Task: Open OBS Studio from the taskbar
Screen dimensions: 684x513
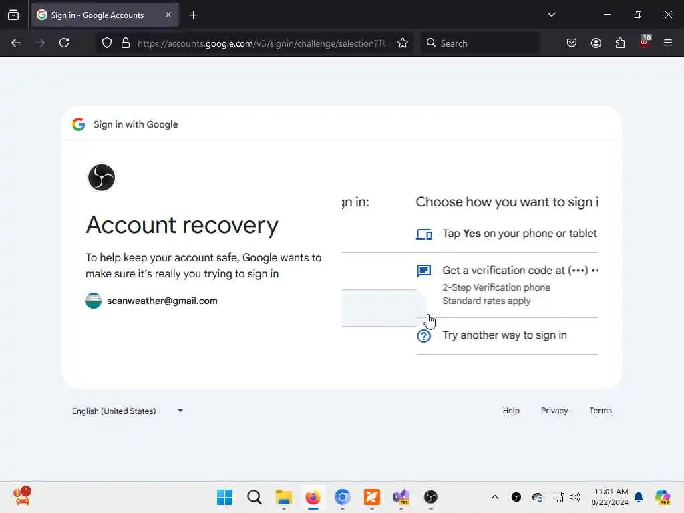Action: click(431, 497)
